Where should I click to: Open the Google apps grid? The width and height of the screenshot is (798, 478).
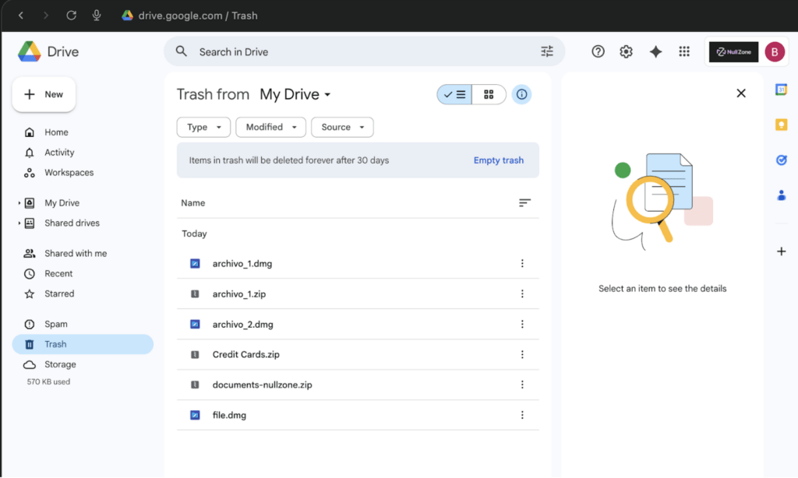684,51
